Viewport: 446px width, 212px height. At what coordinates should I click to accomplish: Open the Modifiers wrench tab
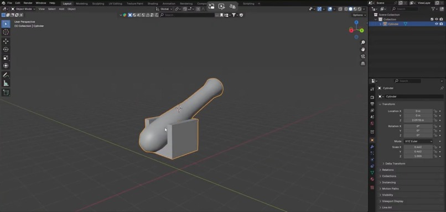point(372,147)
